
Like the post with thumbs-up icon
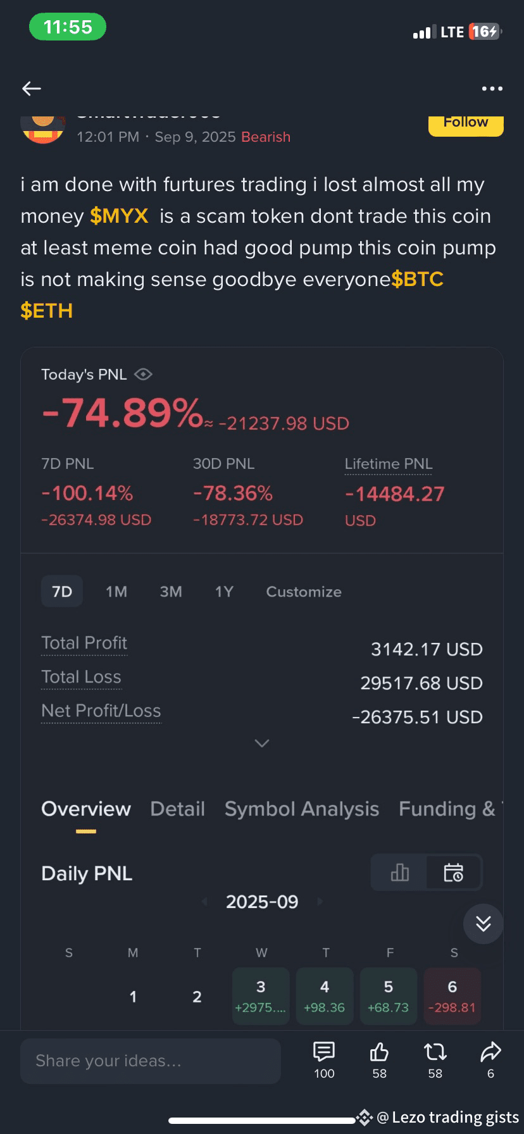(x=379, y=1052)
